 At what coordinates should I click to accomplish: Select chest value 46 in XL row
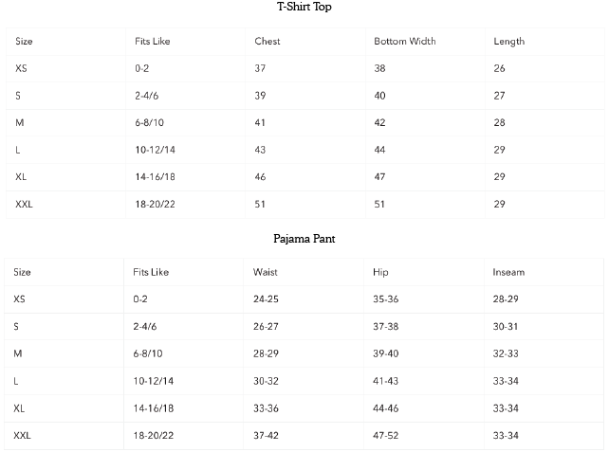click(260, 177)
